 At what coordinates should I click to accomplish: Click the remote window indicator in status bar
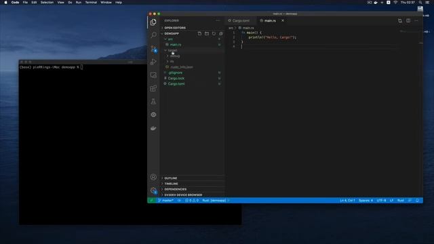pyautogui.click(x=151, y=201)
